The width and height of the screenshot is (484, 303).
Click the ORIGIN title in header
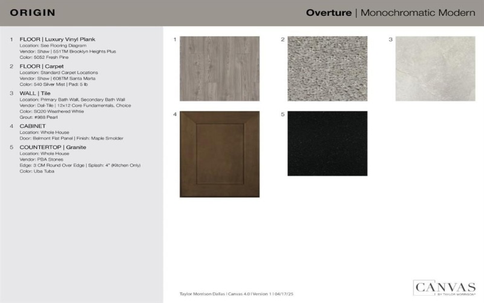33,13
